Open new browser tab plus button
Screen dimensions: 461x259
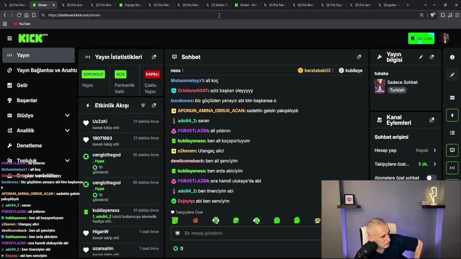[408, 5]
